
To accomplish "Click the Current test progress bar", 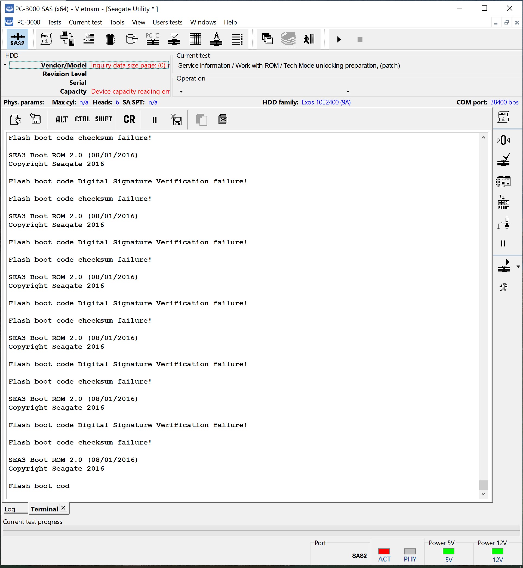I will pyautogui.click(x=261, y=530).
